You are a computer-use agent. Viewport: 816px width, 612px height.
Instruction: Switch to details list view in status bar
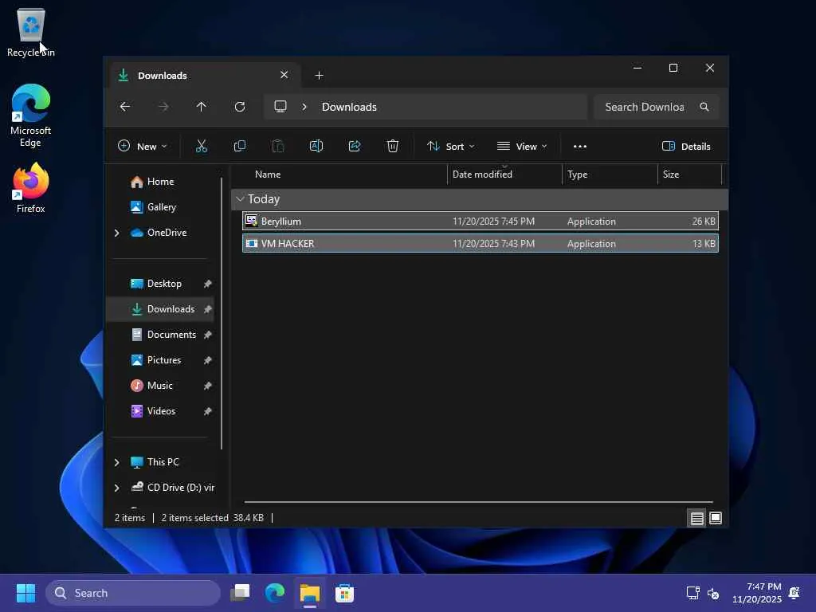coord(696,518)
